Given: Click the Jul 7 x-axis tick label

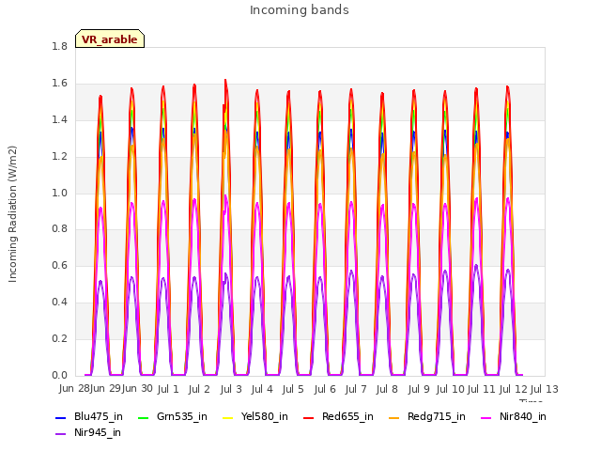Looking at the screenshot, I should coord(356,389).
